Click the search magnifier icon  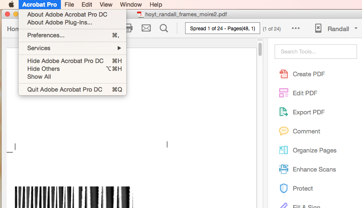pos(164,29)
